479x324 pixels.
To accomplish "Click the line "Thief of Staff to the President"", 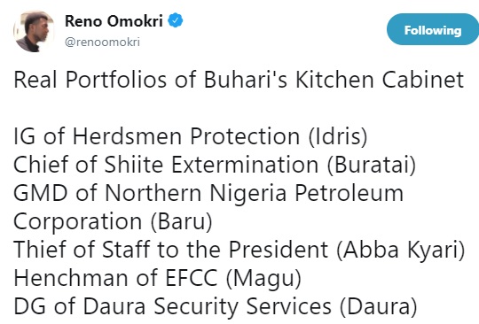I will [171, 250].
